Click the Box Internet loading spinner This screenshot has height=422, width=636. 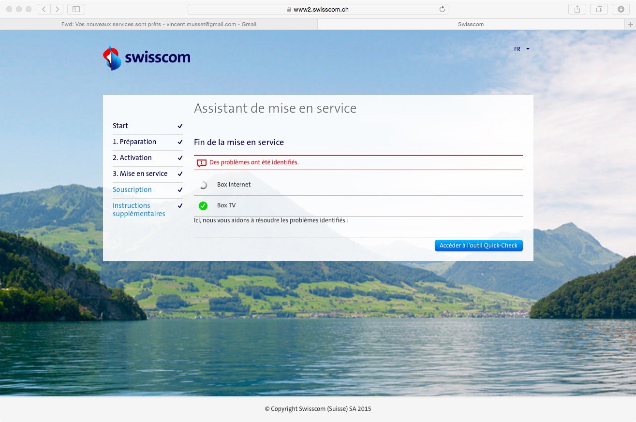point(203,185)
